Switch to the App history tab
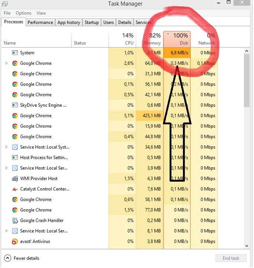The height and width of the screenshot is (268, 254). [x=69, y=22]
